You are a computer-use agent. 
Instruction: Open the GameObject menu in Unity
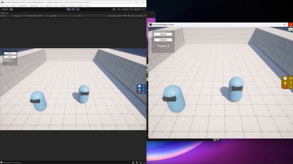(x=22, y=6)
